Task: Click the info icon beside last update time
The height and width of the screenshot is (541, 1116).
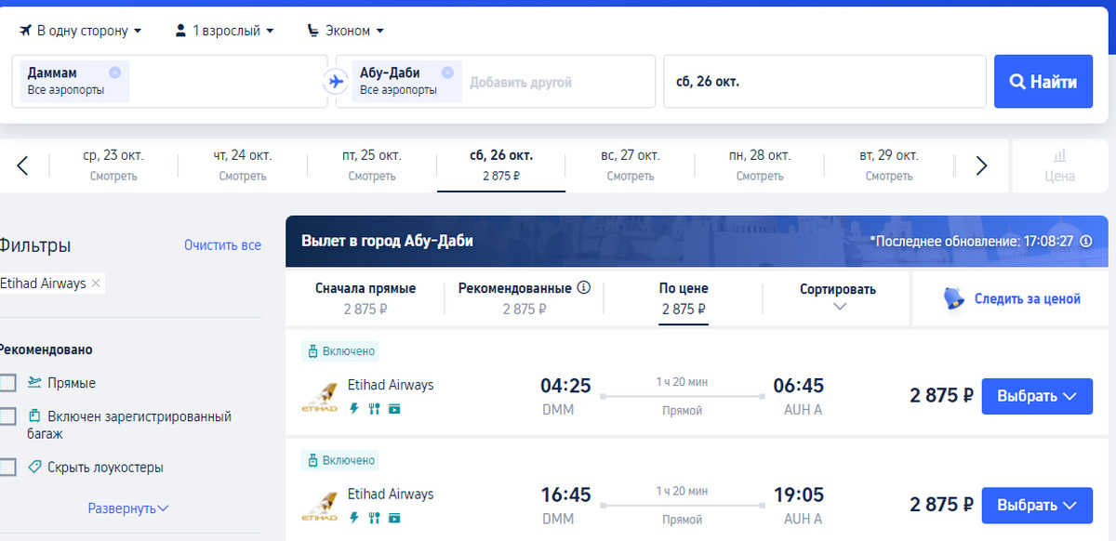Action: coord(1085,241)
